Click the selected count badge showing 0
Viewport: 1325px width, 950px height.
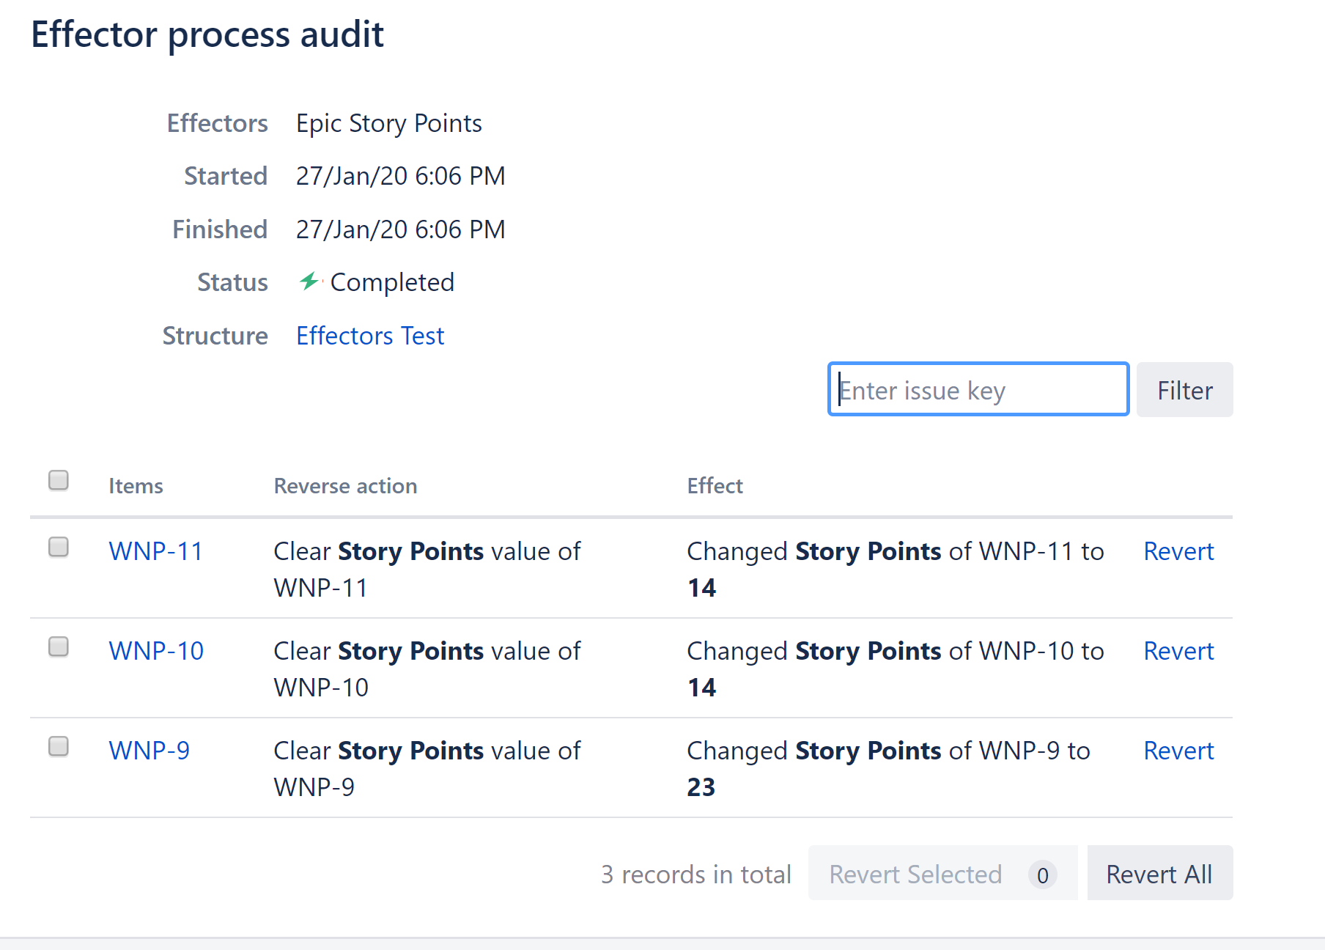[1042, 874]
